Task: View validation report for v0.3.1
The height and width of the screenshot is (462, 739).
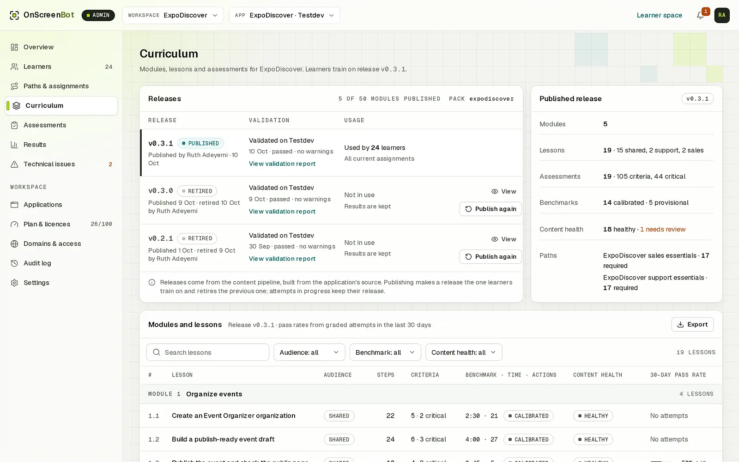Action: tap(282, 164)
